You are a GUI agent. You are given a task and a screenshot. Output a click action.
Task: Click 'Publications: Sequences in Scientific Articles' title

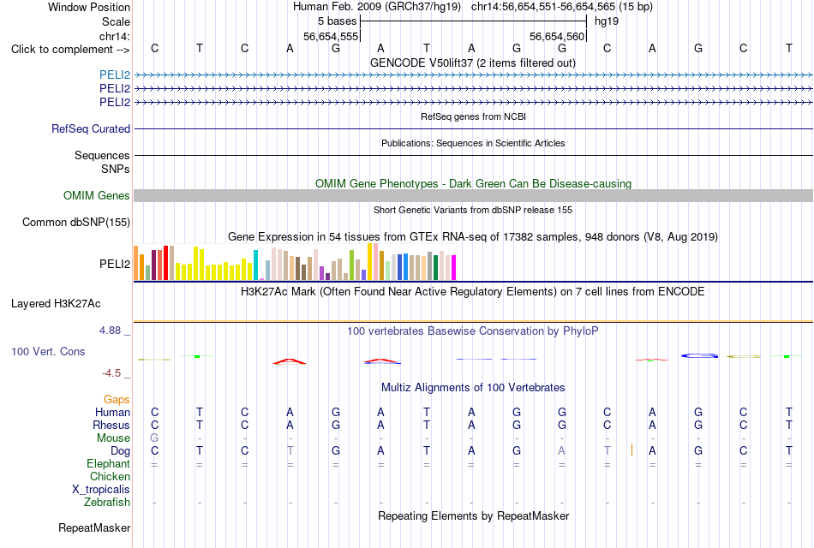click(473, 143)
